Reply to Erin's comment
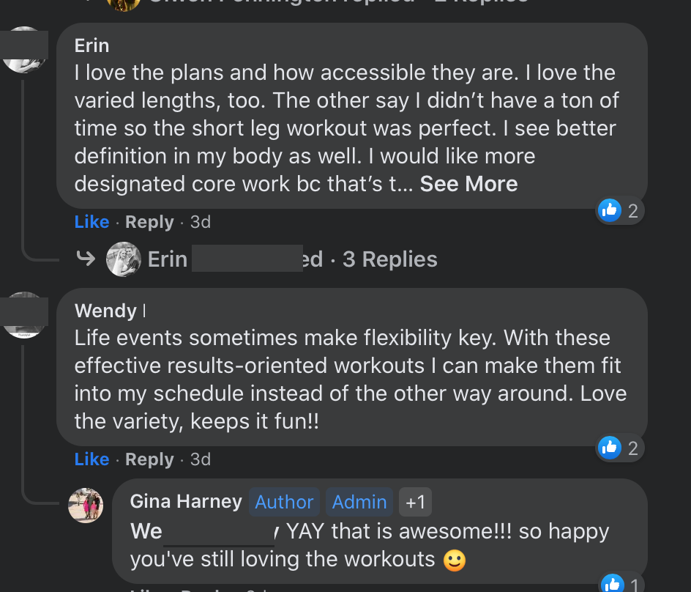This screenshot has width=691, height=592. (149, 222)
